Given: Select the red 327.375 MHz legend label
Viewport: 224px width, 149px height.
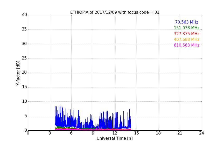Looking at the screenshot, I should pos(187,34).
